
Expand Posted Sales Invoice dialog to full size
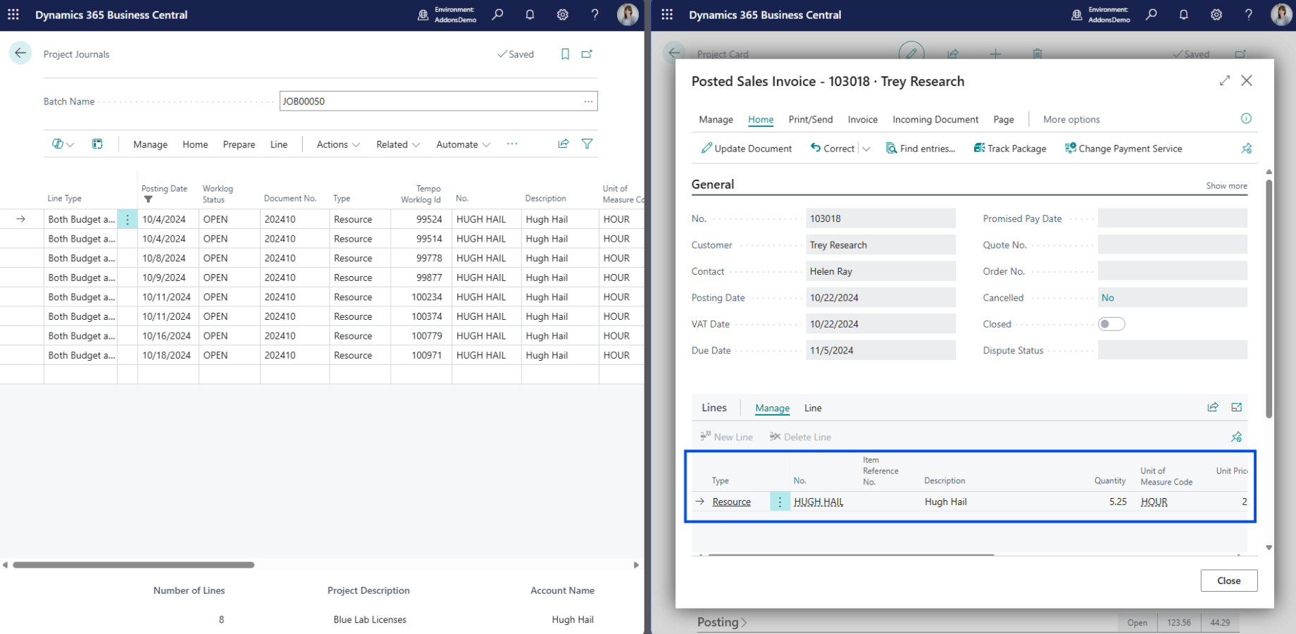coord(1225,80)
